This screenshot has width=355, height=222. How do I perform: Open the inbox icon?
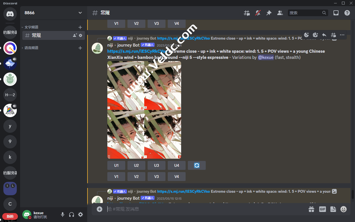(336, 13)
